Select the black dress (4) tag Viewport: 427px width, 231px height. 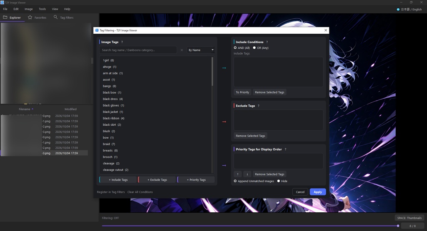point(113,99)
